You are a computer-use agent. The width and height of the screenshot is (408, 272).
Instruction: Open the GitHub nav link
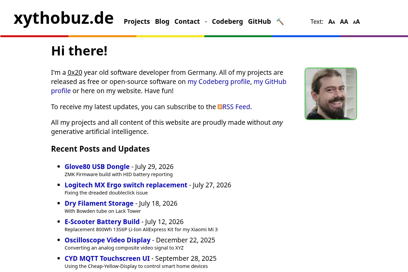point(259,21)
